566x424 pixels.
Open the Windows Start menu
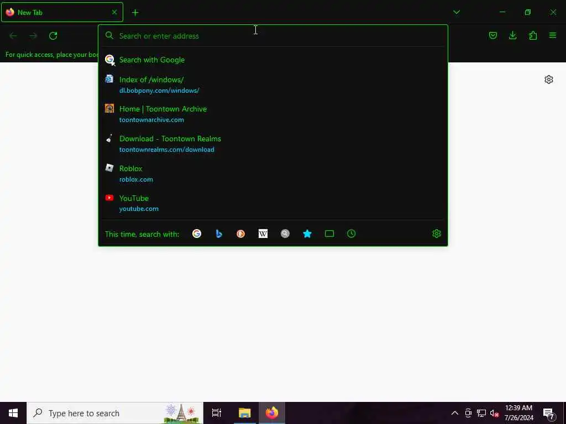(13, 413)
